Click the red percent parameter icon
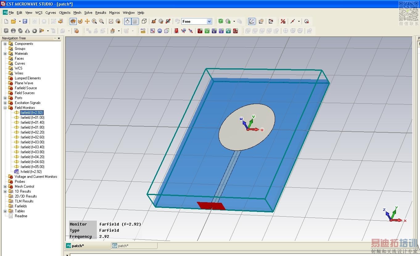Image resolution: width=420 pixels, height=256 pixels. pyautogui.click(x=283, y=21)
